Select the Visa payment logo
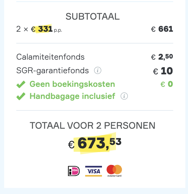Image resolution: width=188 pixels, height=194 pixels. point(94,171)
